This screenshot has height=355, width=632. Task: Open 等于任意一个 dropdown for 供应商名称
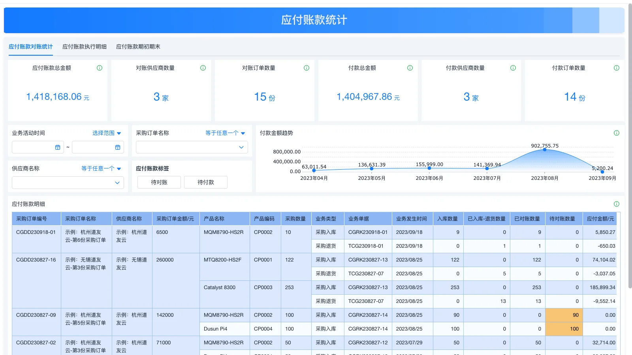(x=101, y=168)
